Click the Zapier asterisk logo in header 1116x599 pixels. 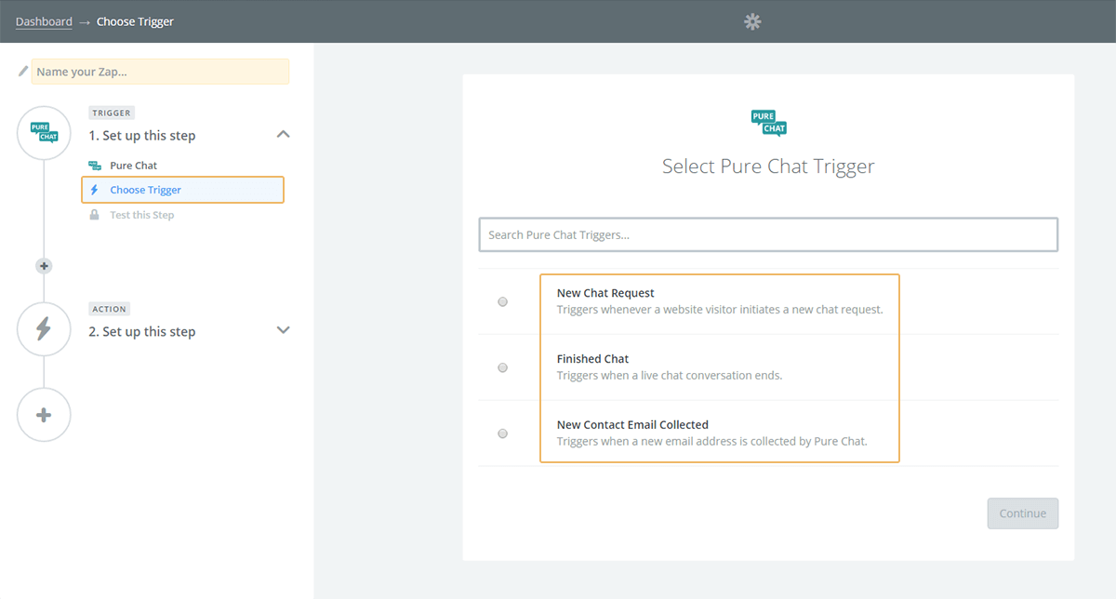point(752,21)
